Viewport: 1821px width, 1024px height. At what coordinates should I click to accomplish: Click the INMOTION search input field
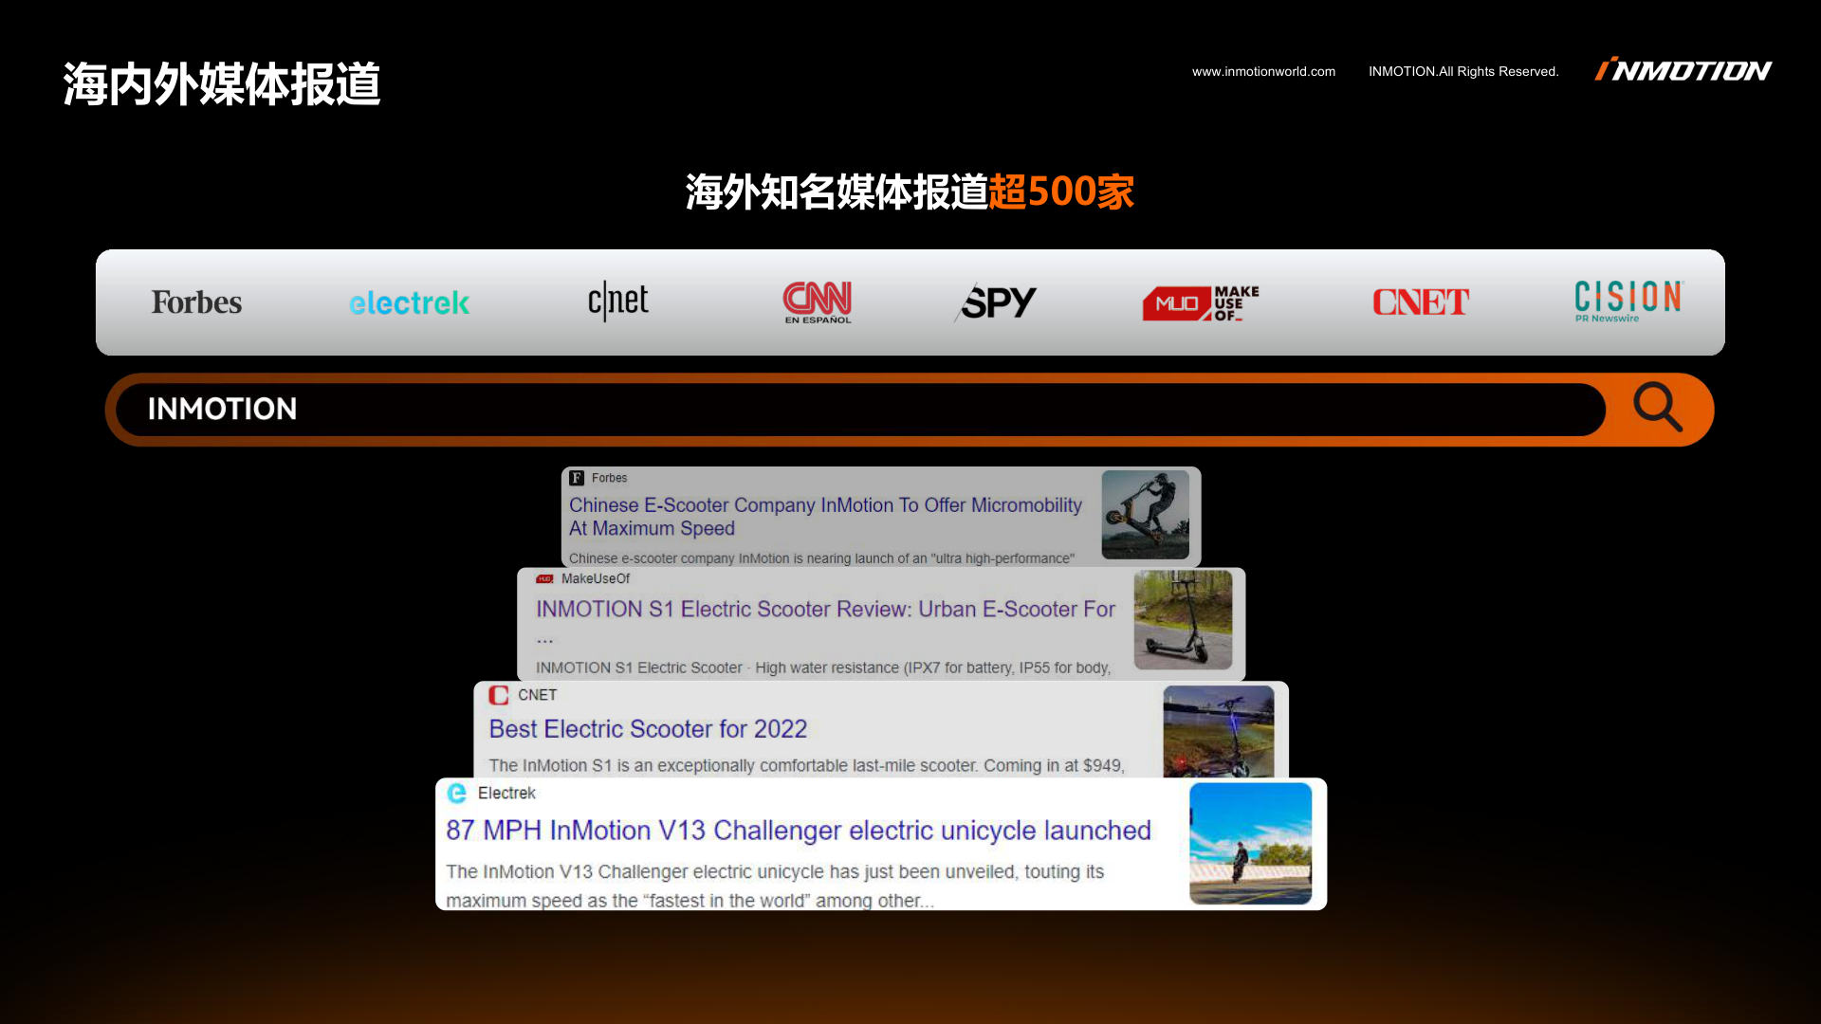tap(860, 410)
